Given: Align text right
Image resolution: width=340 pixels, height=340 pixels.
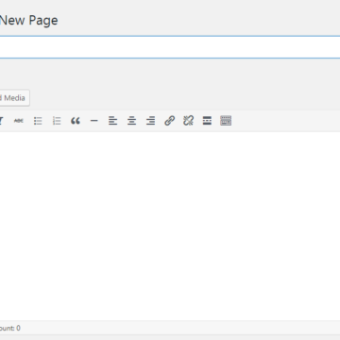Looking at the screenshot, I should point(151,121).
